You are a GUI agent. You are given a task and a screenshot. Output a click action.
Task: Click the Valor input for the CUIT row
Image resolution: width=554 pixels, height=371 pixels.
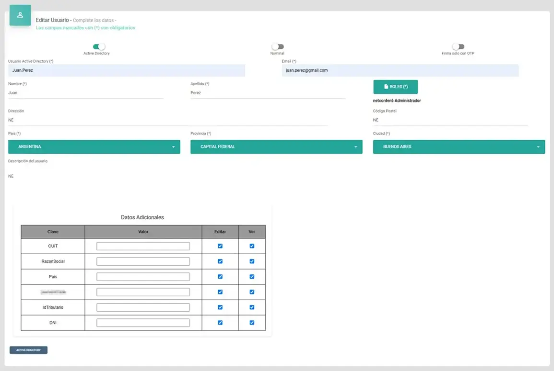[x=142, y=246]
